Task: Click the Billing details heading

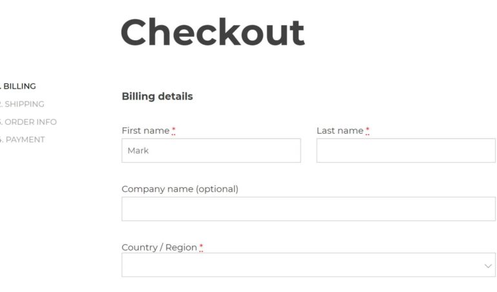Action: 157,96
